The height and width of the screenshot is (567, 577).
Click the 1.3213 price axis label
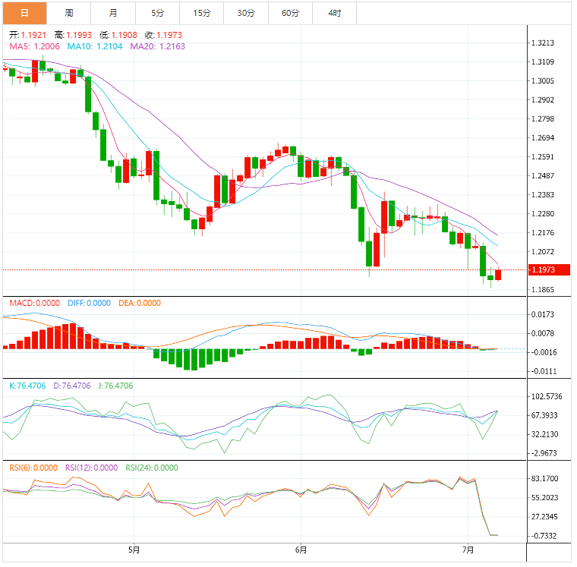coord(543,43)
